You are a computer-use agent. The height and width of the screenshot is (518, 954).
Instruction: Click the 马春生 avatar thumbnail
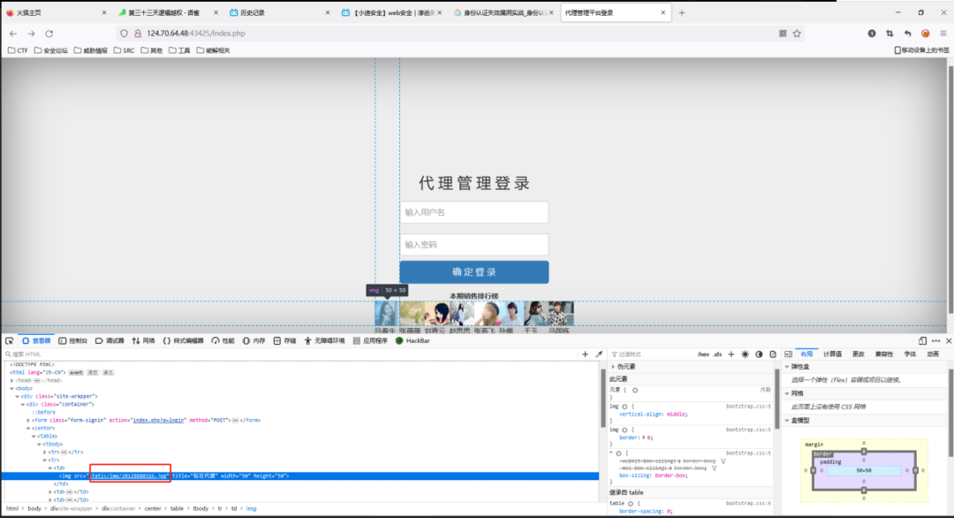[x=386, y=314]
